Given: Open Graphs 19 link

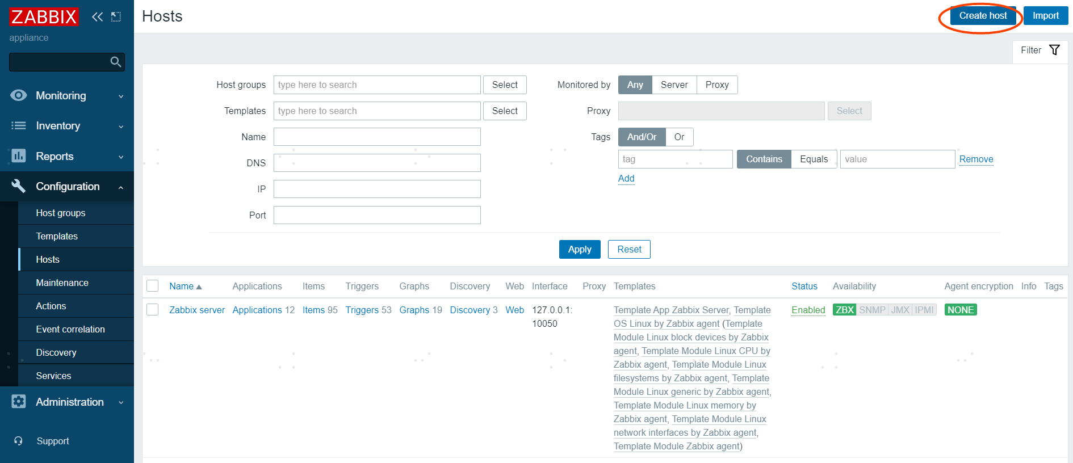Looking at the screenshot, I should 414,310.
